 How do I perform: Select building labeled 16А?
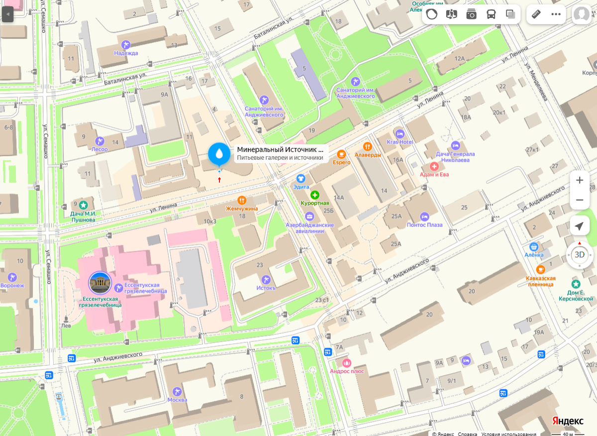coord(398,160)
